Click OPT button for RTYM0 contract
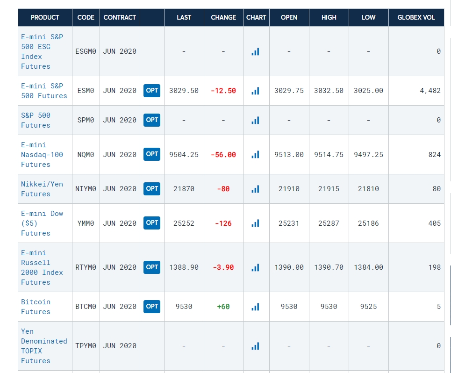 tap(152, 267)
